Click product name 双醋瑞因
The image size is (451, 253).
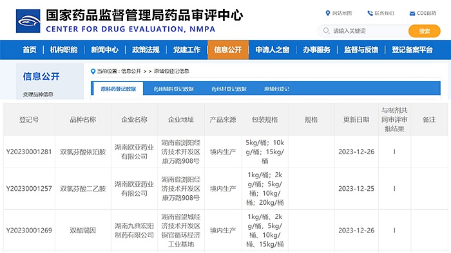pos(83,231)
